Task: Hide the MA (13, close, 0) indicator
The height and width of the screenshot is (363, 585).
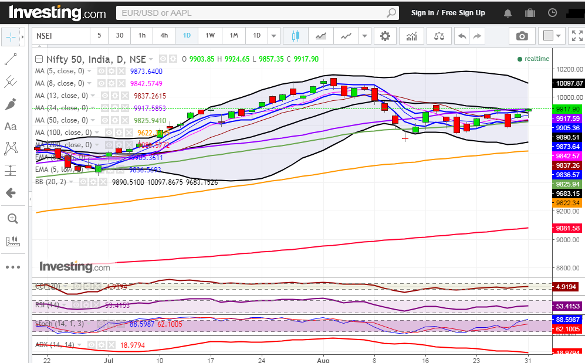Action: [105, 96]
